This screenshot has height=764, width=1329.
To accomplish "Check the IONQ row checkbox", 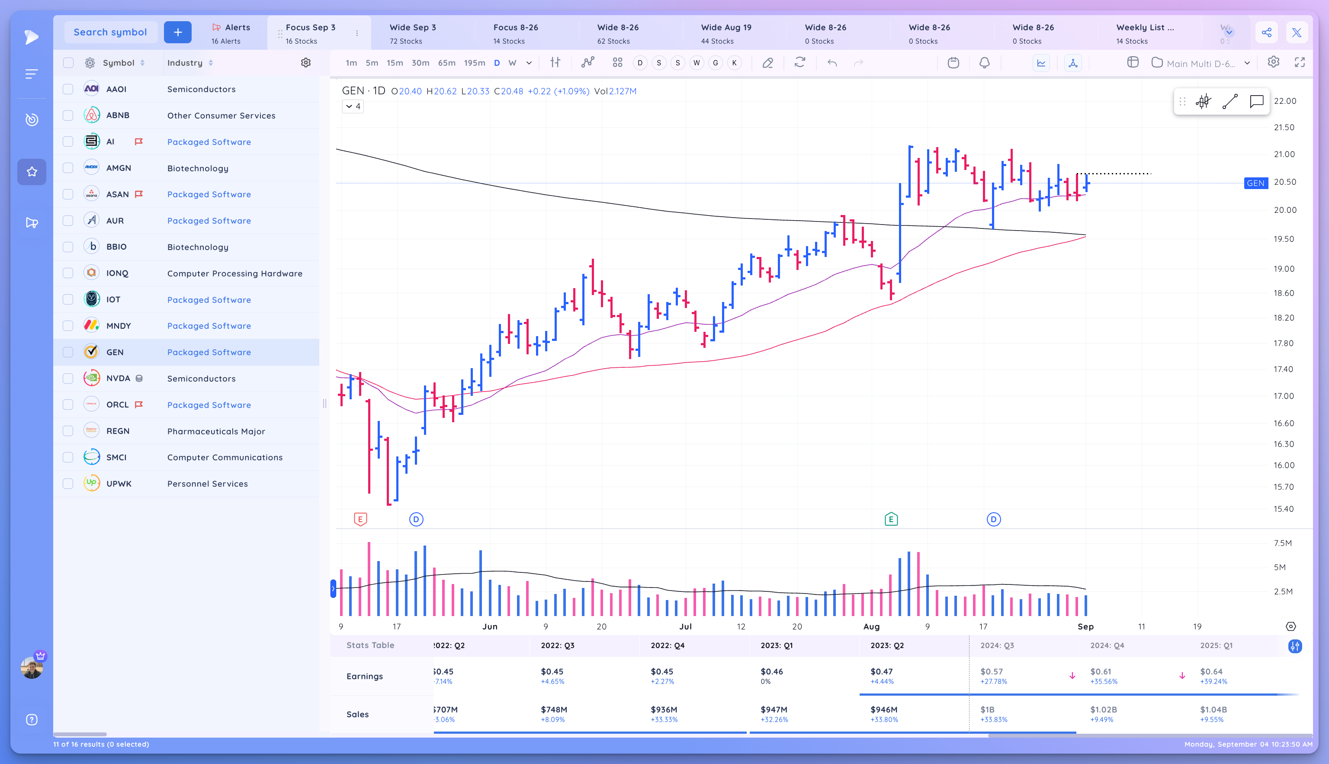I will pyautogui.click(x=67, y=273).
